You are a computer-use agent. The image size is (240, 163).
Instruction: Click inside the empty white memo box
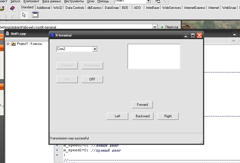[154, 56]
